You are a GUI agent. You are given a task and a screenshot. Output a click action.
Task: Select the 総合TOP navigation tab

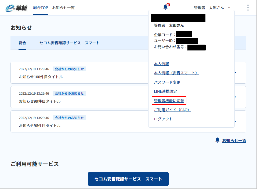(41, 8)
